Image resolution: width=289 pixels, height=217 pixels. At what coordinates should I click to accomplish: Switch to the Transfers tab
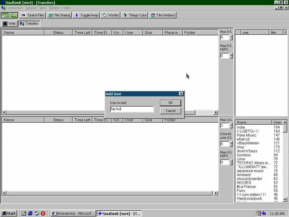point(29,23)
